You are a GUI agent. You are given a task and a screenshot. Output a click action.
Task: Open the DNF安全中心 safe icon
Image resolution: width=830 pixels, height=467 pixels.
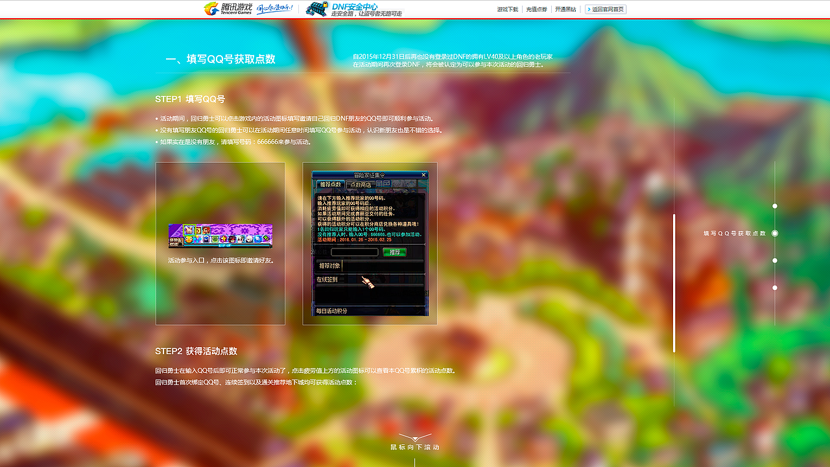point(316,8)
